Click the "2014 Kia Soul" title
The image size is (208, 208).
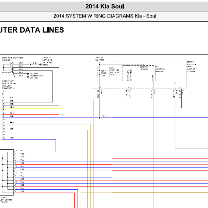click(x=105, y=7)
